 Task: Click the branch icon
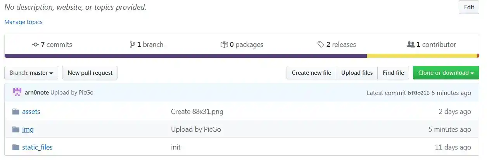coord(133,45)
